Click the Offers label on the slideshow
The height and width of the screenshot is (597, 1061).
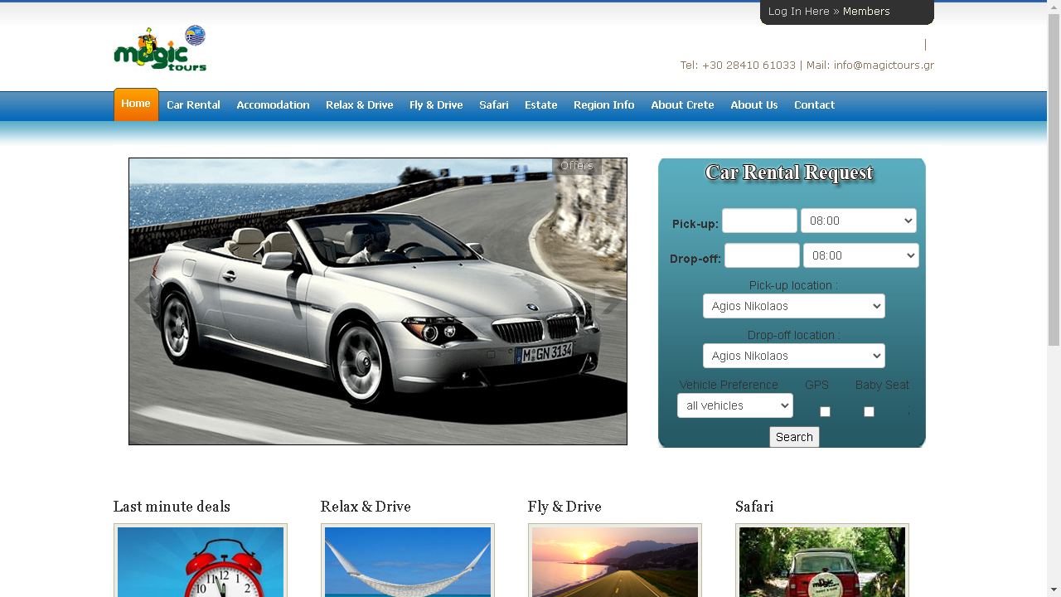coord(576,166)
